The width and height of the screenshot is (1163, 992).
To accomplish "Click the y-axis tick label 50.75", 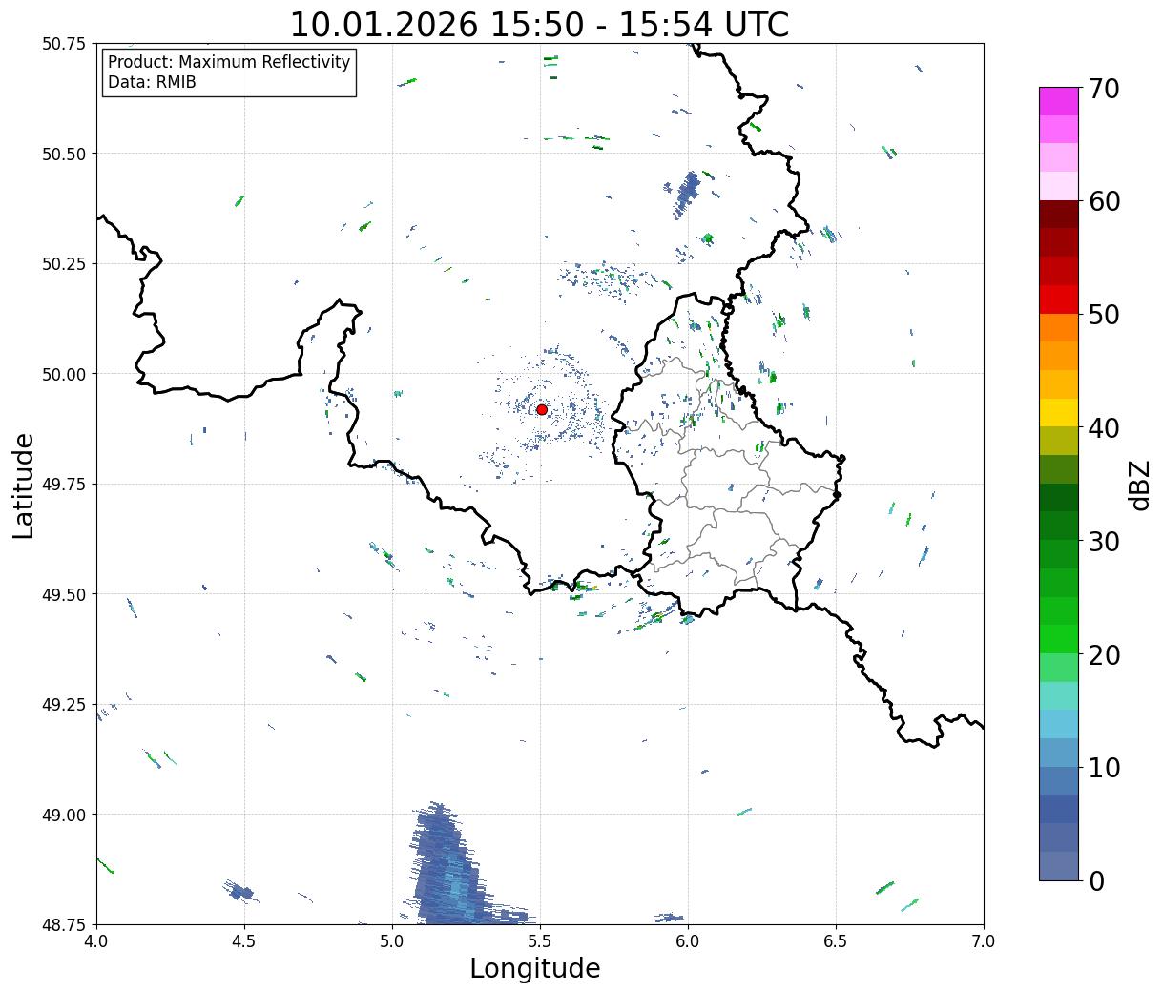I will coord(65,44).
